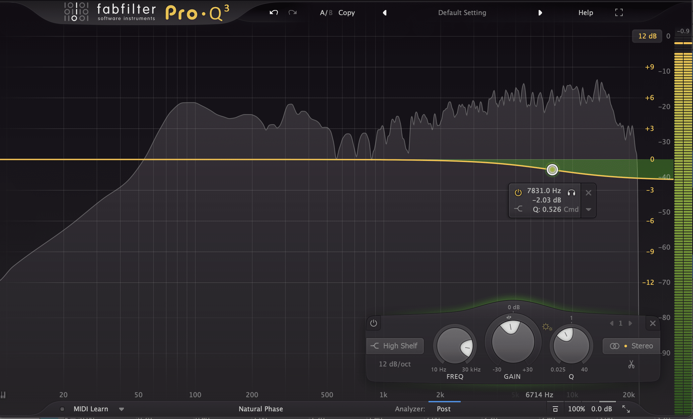Click the GAIN knob
The width and height of the screenshot is (693, 419).
pos(513,341)
